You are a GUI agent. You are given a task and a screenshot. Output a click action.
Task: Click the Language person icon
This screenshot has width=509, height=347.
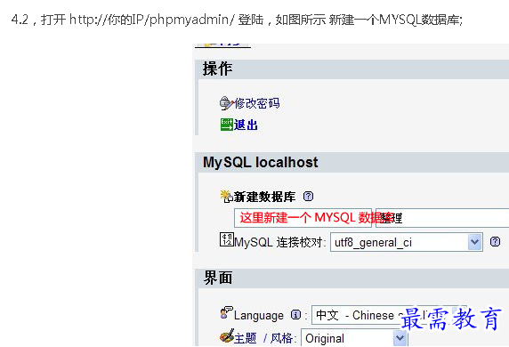226,312
